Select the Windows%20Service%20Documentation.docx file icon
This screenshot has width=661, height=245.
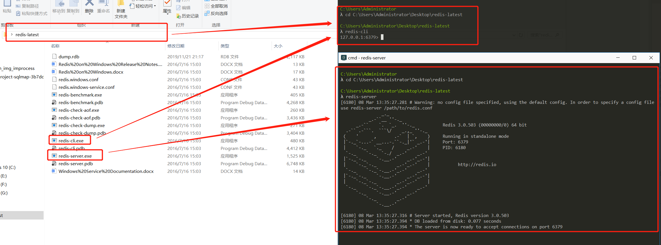tap(54, 171)
